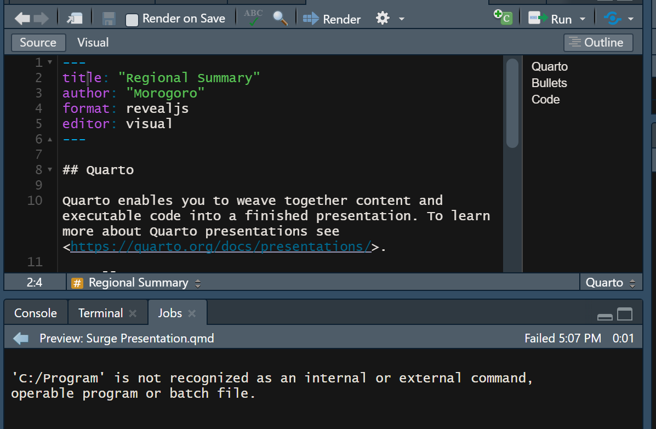Click show in new window icon

[75, 19]
